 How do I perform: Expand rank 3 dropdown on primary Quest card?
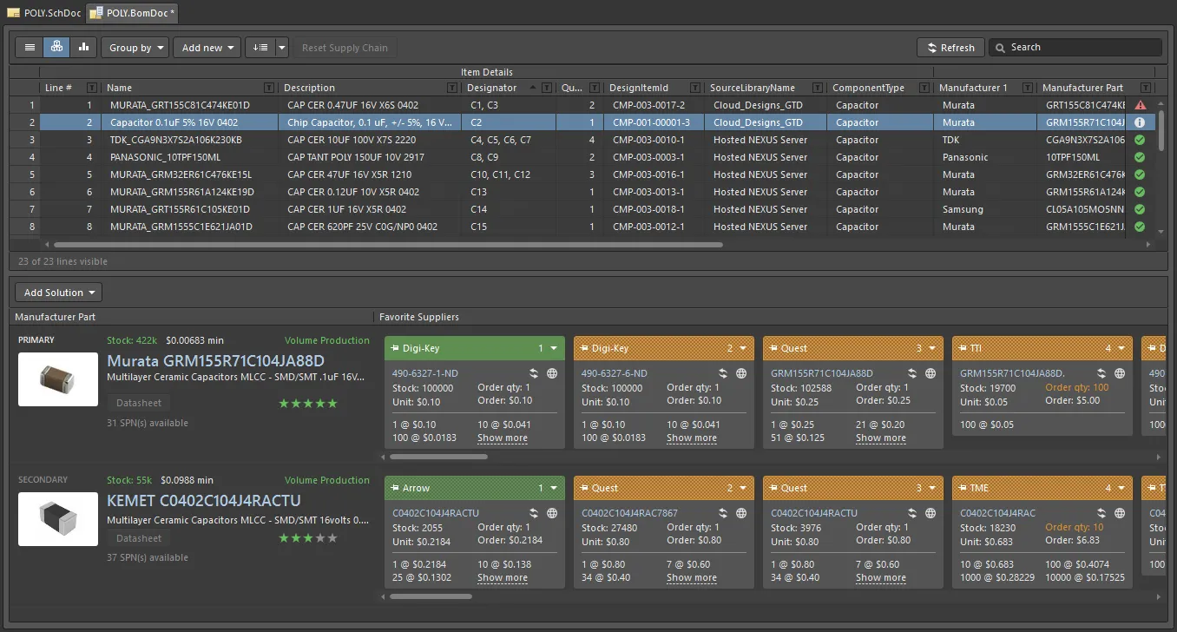(x=932, y=348)
